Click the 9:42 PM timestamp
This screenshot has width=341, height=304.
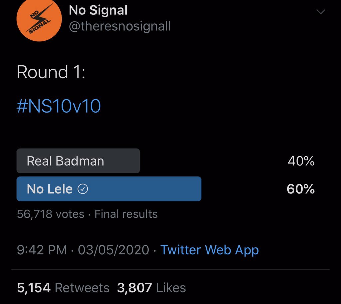42,250
